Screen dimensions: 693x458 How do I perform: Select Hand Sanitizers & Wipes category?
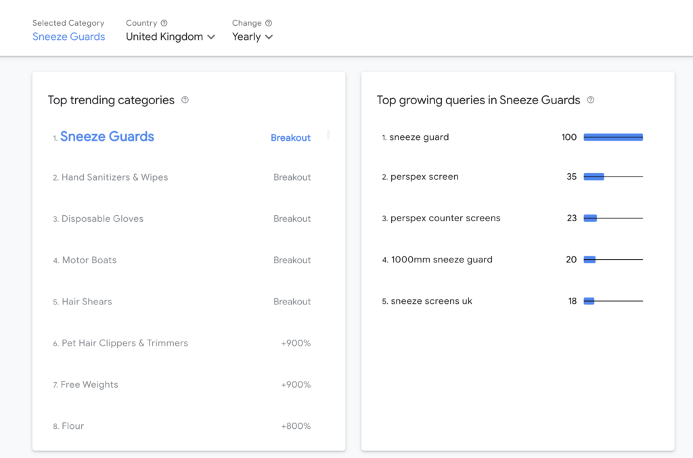(x=114, y=177)
